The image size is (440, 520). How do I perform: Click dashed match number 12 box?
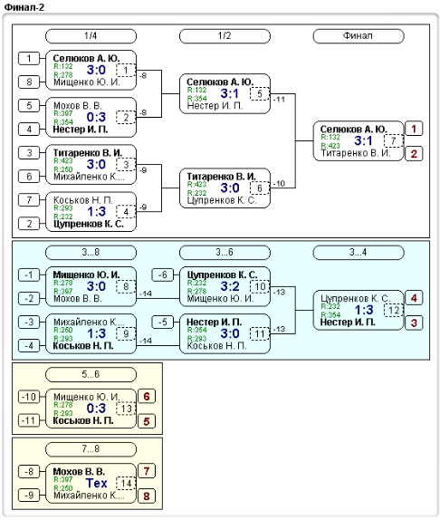pos(394,310)
